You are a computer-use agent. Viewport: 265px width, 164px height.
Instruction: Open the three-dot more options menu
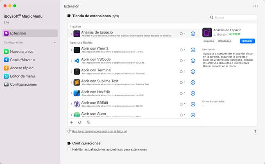click(x=256, y=6)
